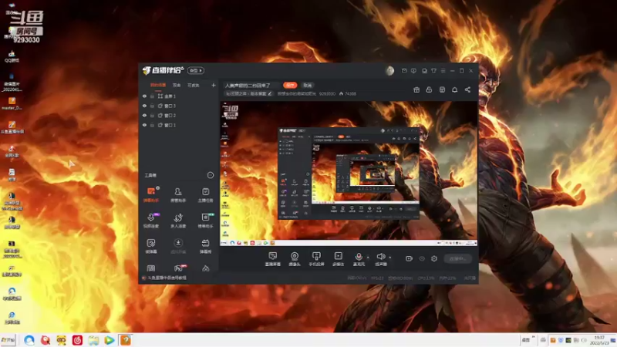The image size is (617, 347).
Task: Add a 摄像头 camera source
Action: [x=295, y=259]
